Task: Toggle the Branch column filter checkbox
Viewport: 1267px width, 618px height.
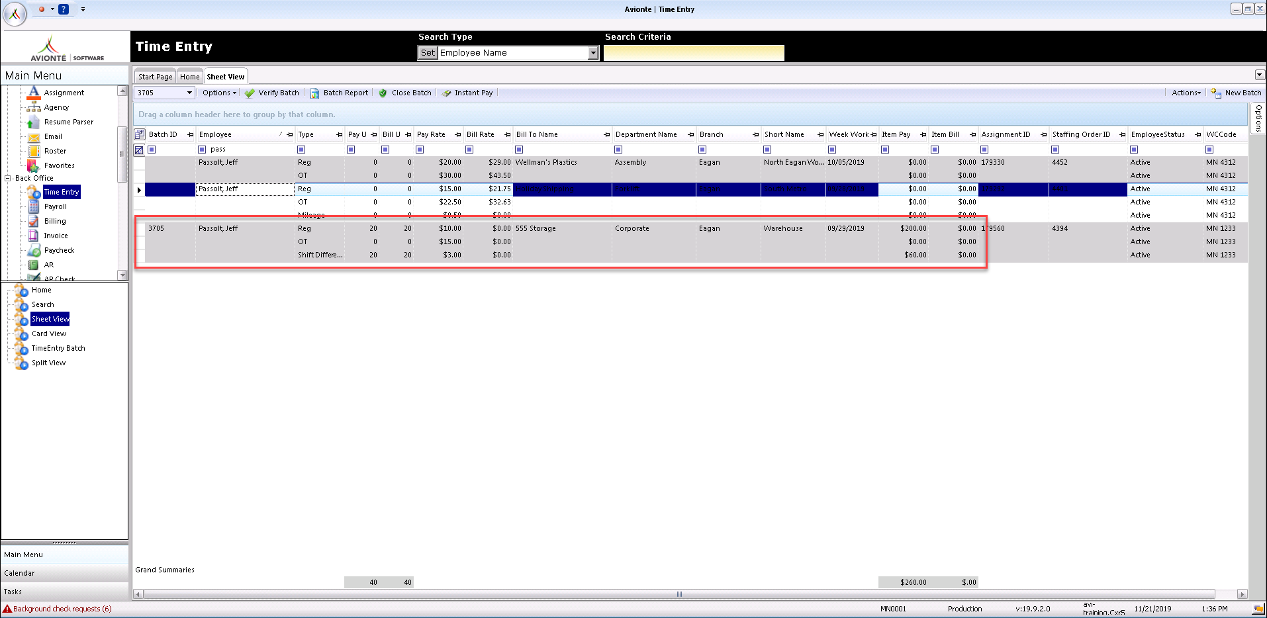Action: click(702, 150)
